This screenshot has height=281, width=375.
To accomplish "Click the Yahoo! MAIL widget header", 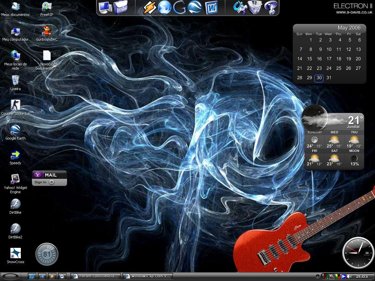I will (x=49, y=175).
